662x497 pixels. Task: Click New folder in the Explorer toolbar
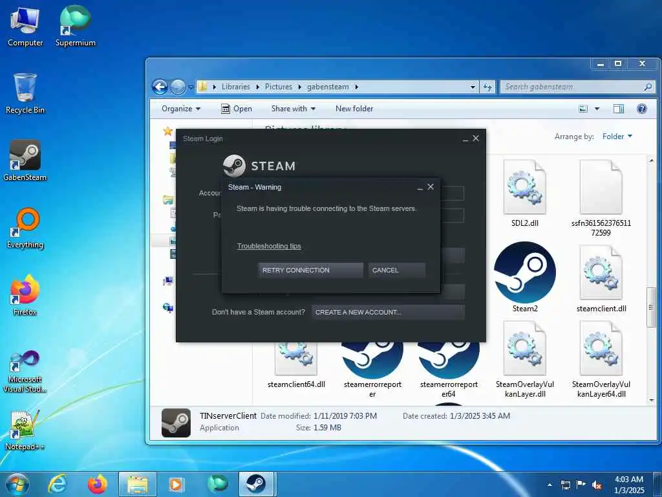(354, 109)
